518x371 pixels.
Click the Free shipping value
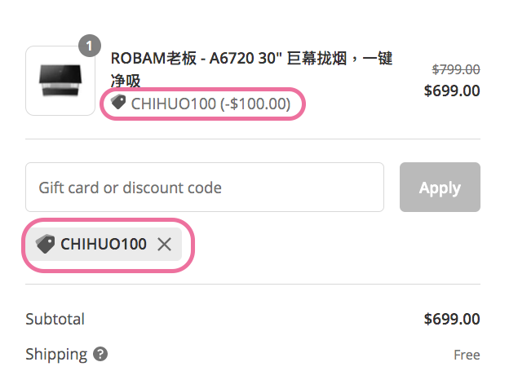tap(467, 356)
